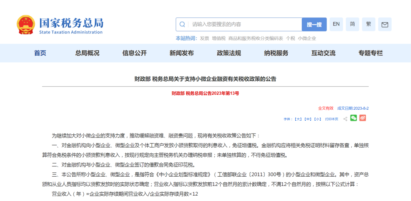Open the 互动交流 menu item

click(323, 53)
